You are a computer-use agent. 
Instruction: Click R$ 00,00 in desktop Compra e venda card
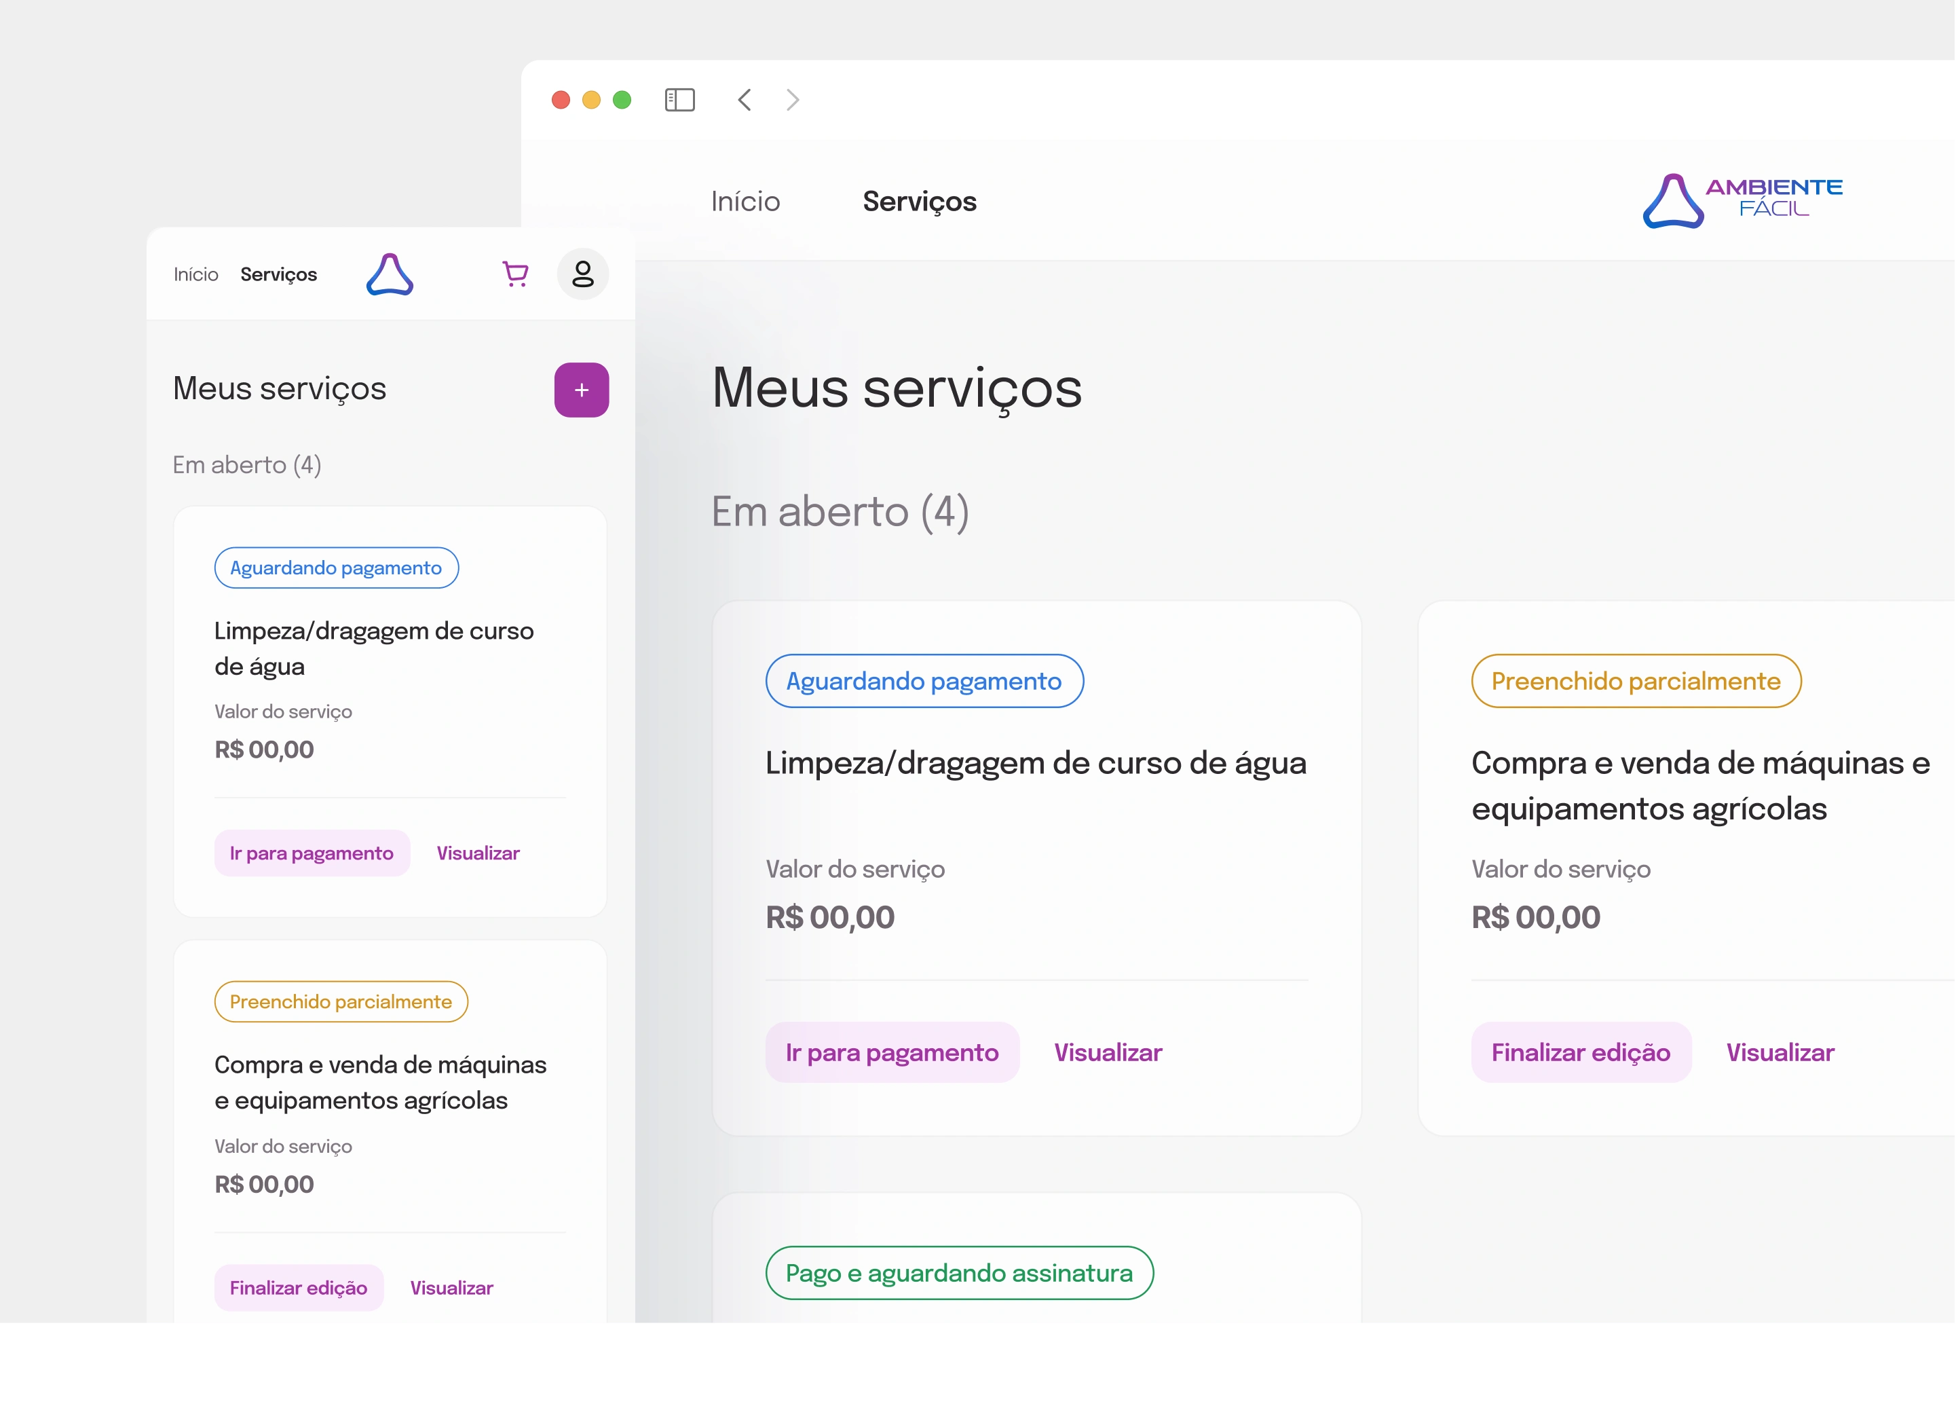(1536, 917)
